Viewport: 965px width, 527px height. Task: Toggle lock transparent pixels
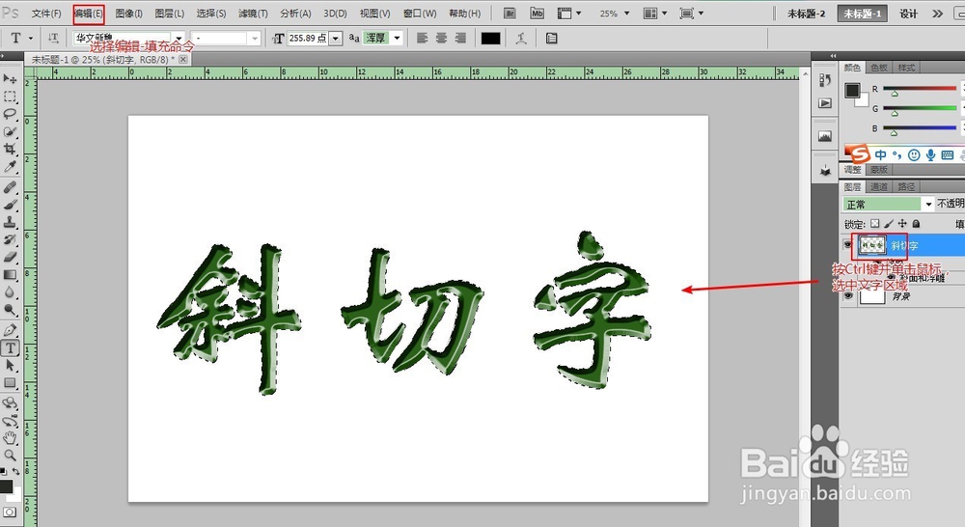(x=875, y=224)
